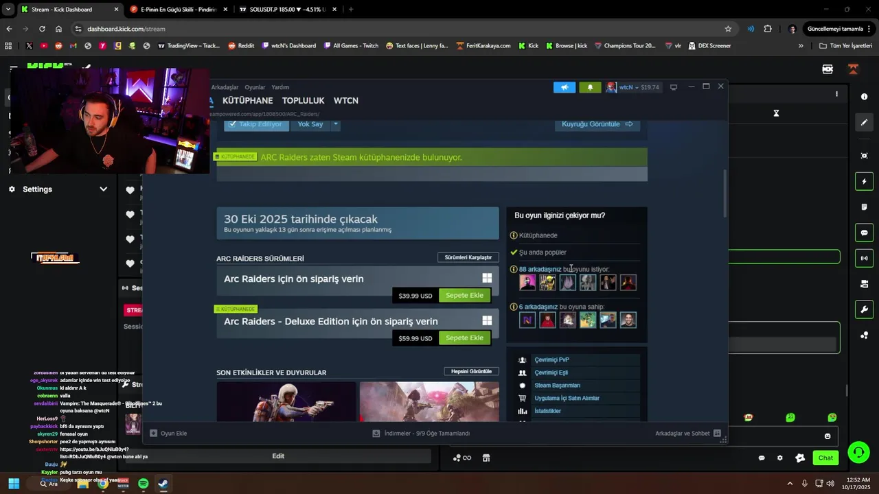Open the Oyunlar menu in Steam
Image resolution: width=879 pixels, height=494 pixels.
tap(255, 87)
